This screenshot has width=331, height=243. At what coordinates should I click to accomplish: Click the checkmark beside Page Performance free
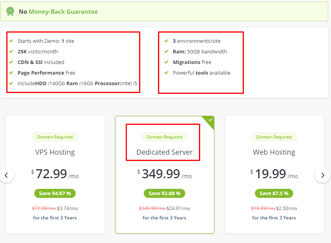point(11,73)
